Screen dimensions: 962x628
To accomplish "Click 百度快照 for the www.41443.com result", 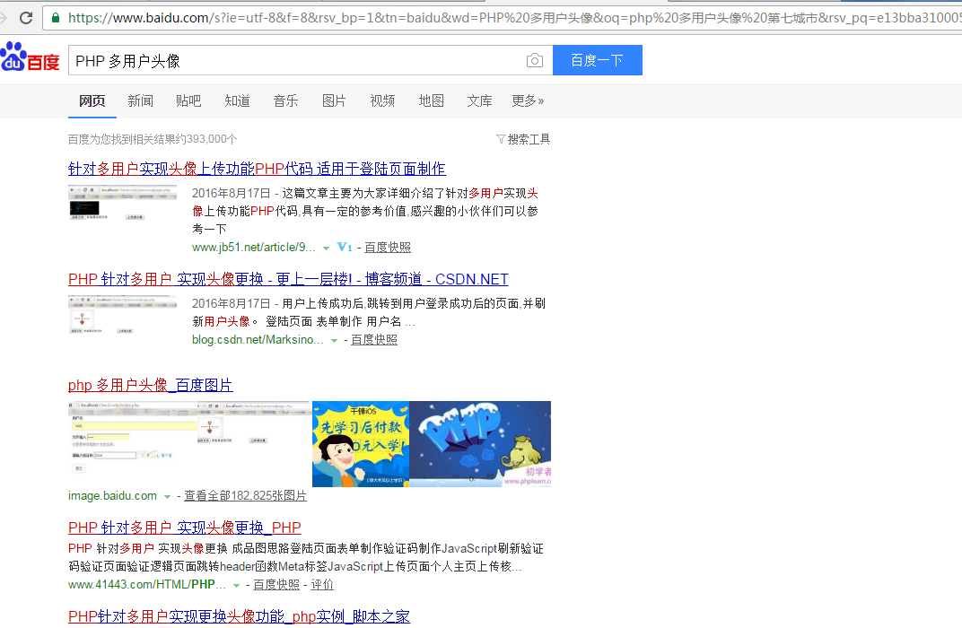I will (276, 584).
